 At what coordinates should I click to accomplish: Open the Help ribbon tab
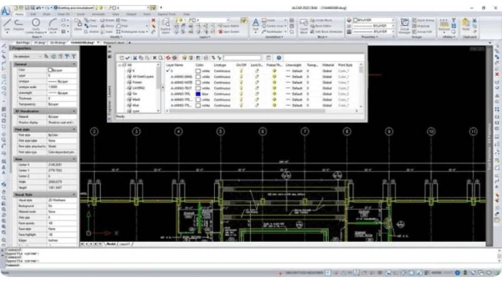click(186, 14)
